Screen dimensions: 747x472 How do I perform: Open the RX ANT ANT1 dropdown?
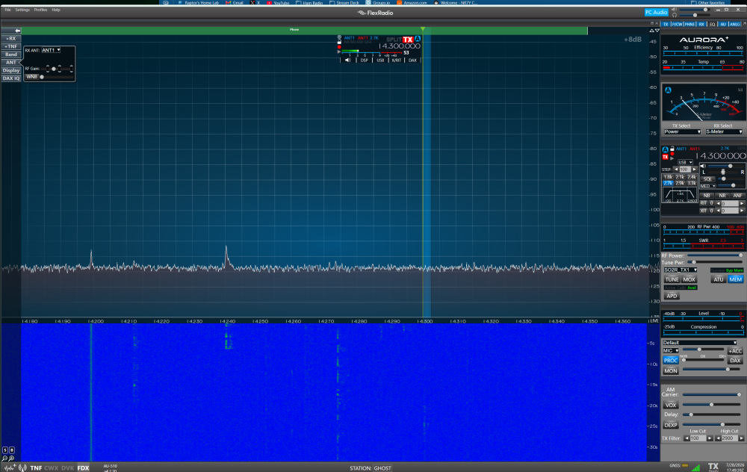click(x=51, y=50)
